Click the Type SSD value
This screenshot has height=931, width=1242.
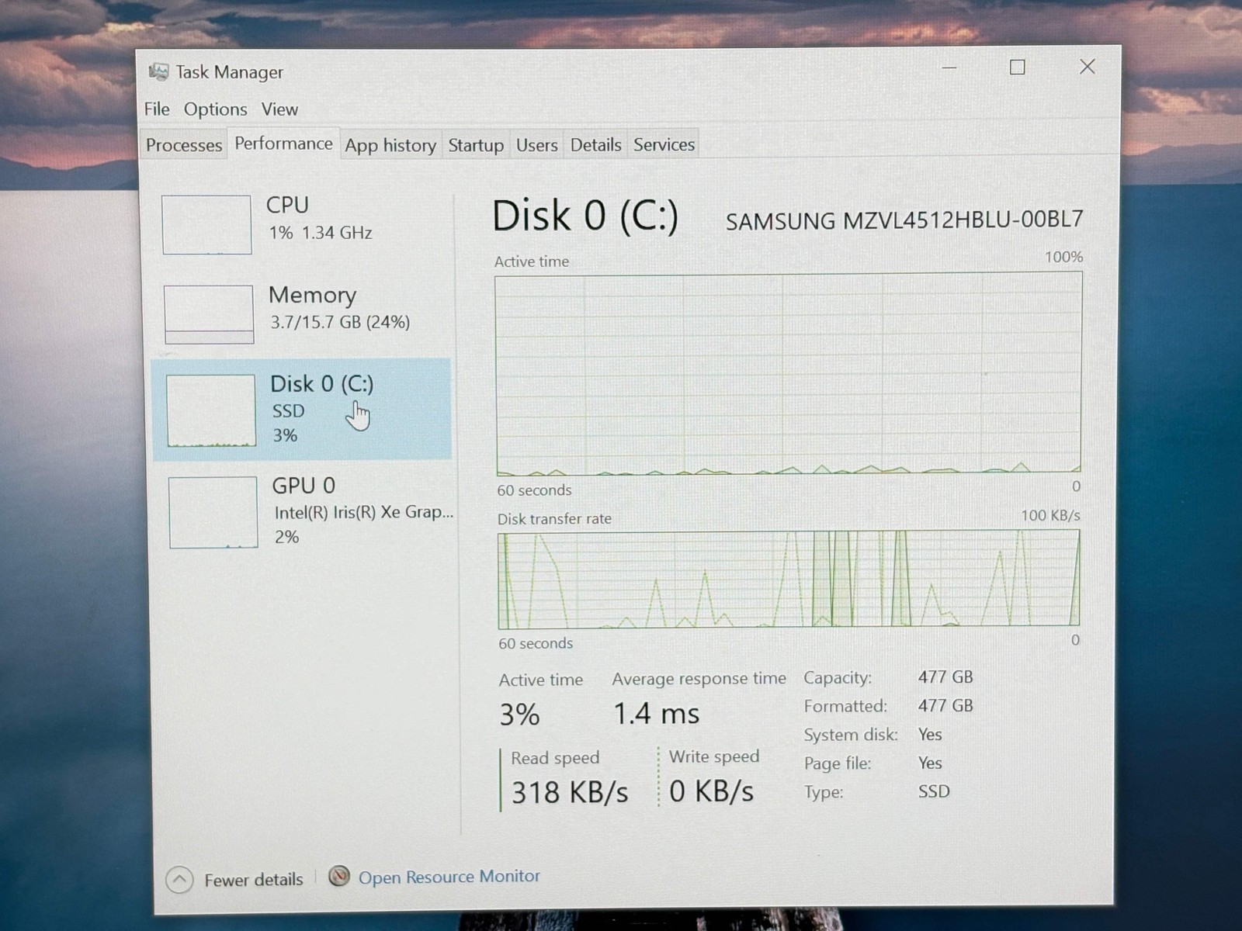[934, 791]
